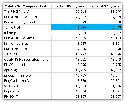The height and width of the screenshot is (102, 125).
Task: Select the PunyPNG-Extreme cell
Action: pos(27,38)
